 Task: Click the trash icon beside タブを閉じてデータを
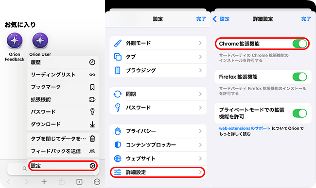click(92, 139)
